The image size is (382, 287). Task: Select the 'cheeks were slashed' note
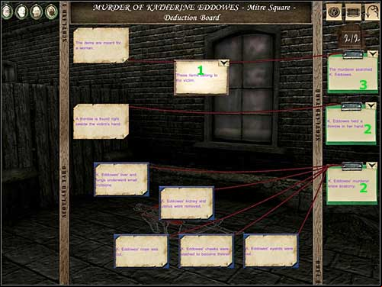coord(206,251)
